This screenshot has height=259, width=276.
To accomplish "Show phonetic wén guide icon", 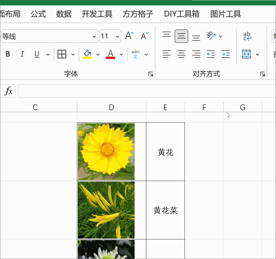I will tap(135, 54).
